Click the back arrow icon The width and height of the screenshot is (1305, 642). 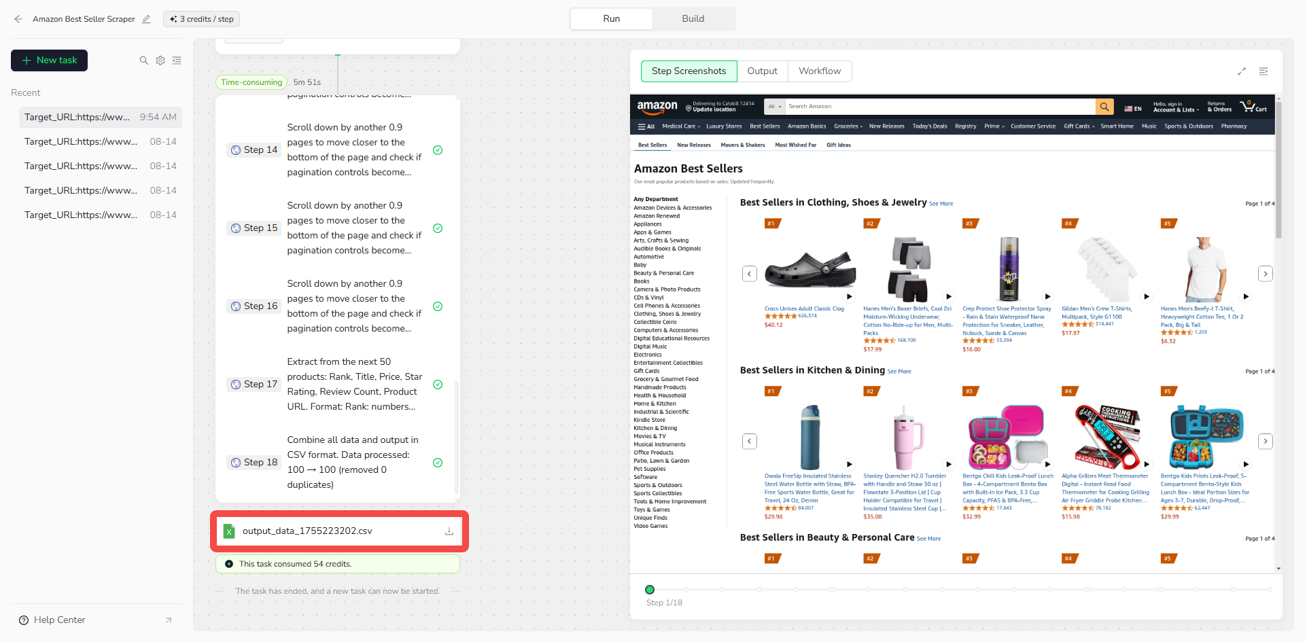[18, 19]
